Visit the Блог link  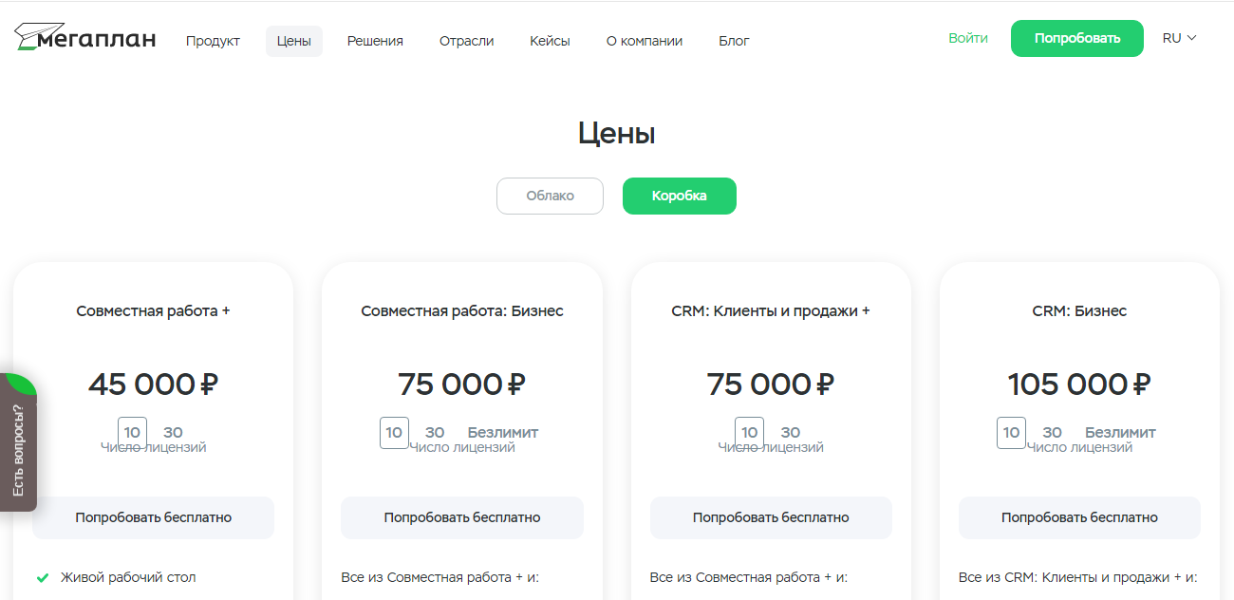click(x=734, y=41)
